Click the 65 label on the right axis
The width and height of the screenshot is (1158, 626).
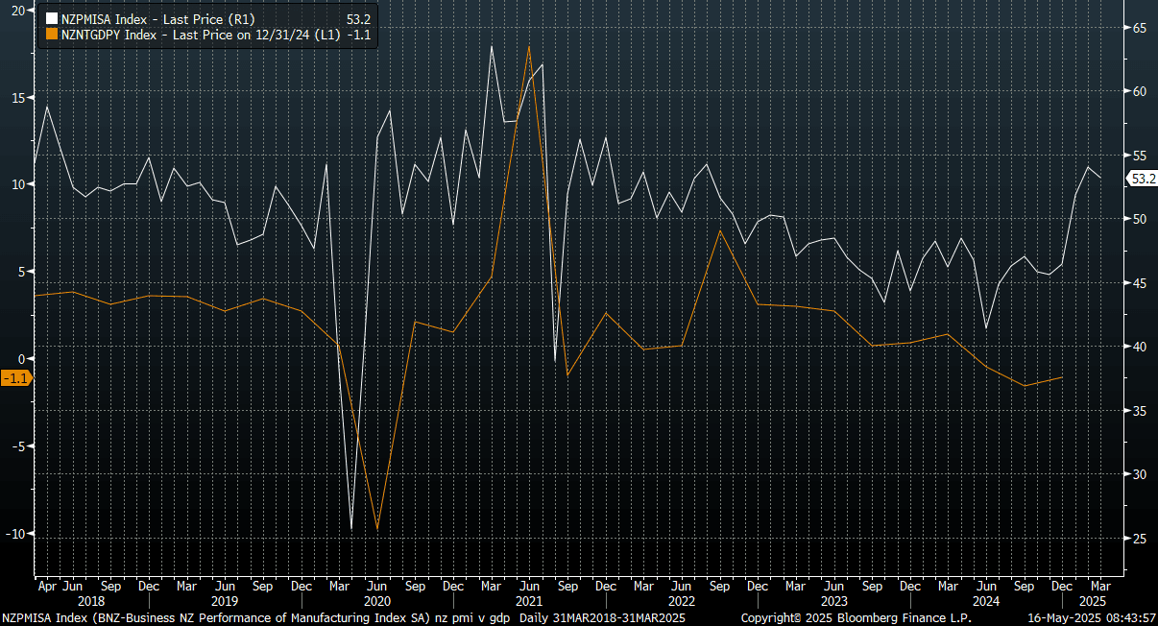point(1140,29)
